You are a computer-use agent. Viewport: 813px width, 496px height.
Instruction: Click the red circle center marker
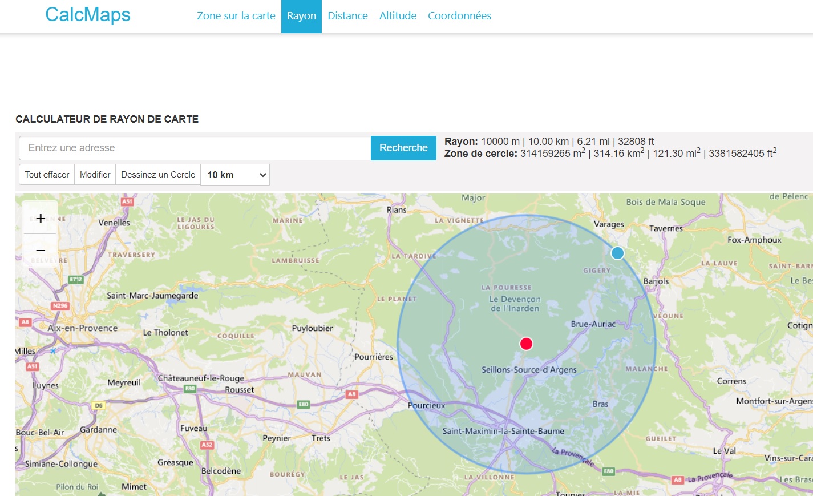pyautogui.click(x=526, y=344)
